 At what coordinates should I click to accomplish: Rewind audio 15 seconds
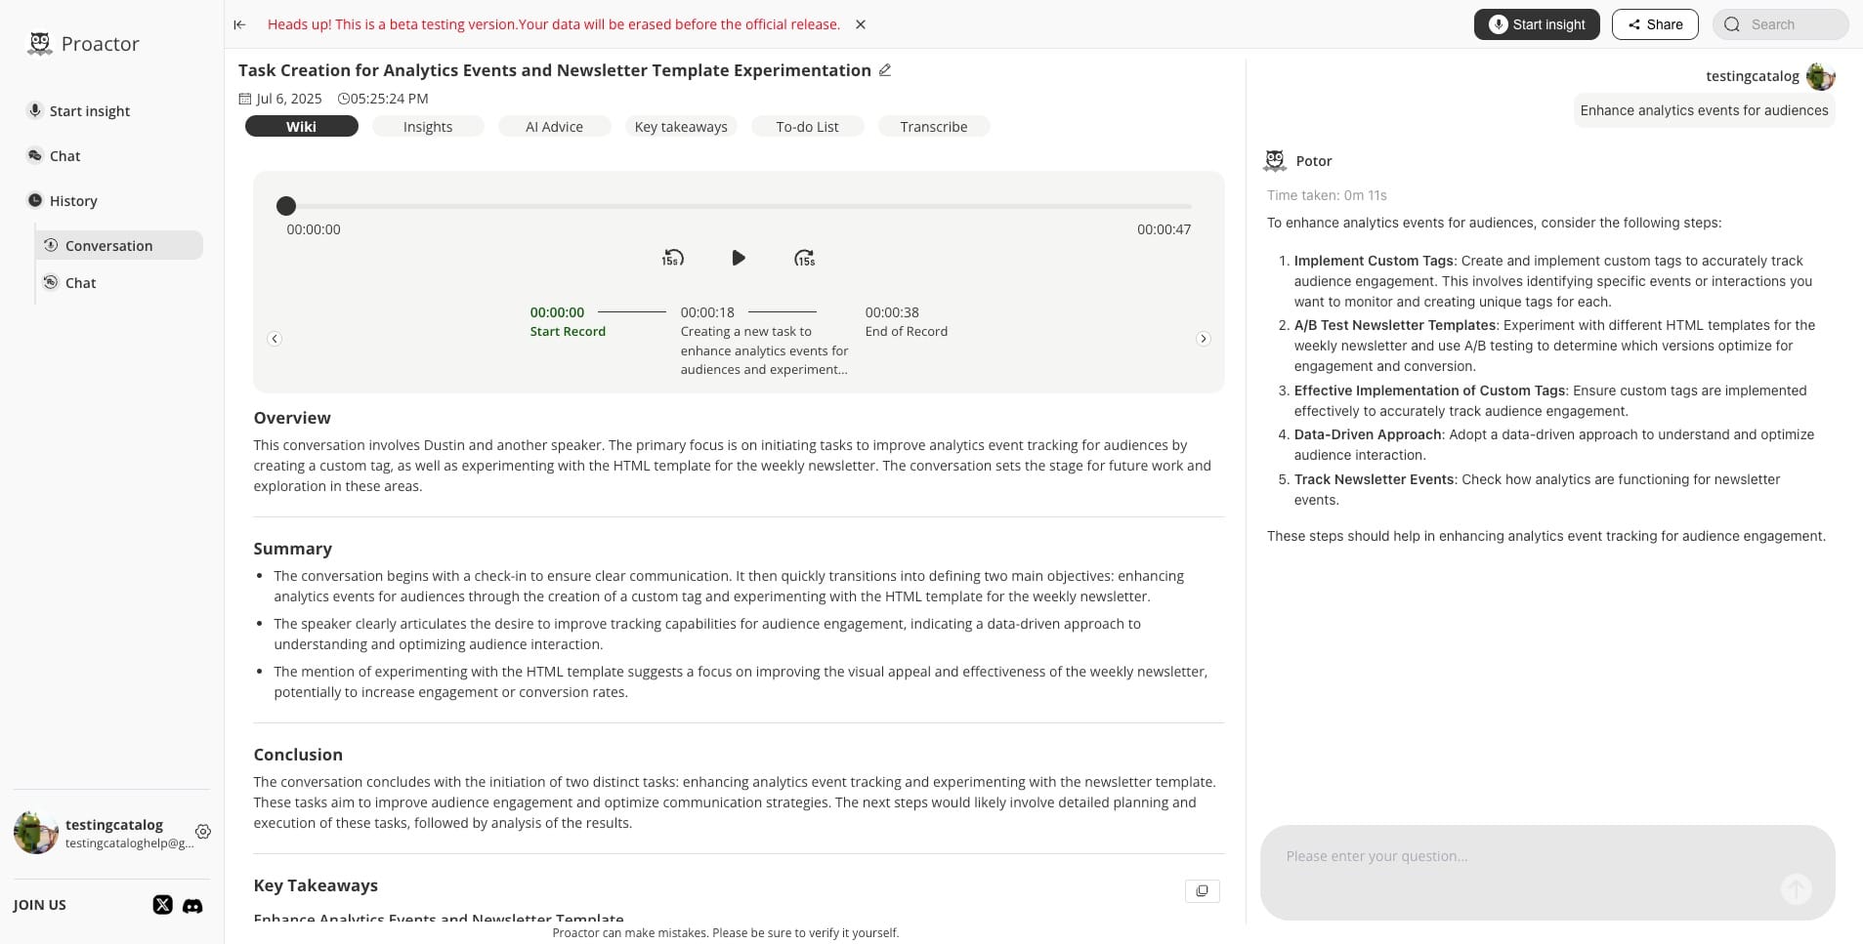(x=672, y=258)
